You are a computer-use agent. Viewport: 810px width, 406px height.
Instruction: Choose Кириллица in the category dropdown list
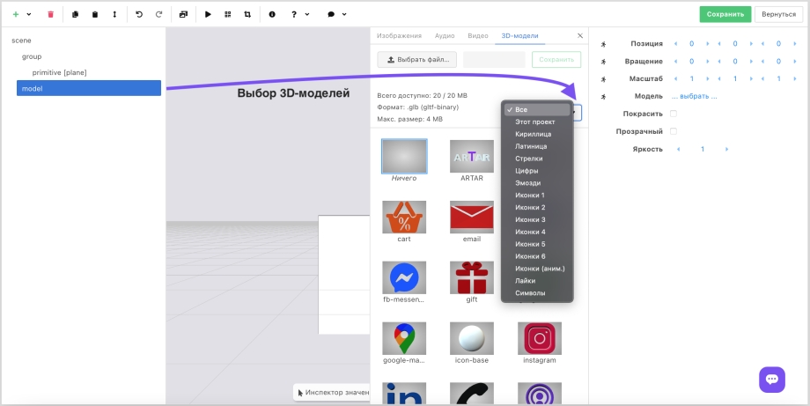tap(532, 134)
